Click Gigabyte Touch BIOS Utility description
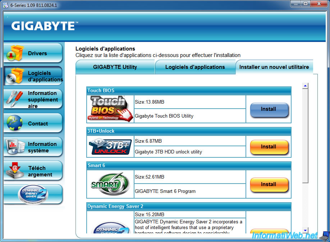Viewport: 330px width, 242px height. pos(164,116)
